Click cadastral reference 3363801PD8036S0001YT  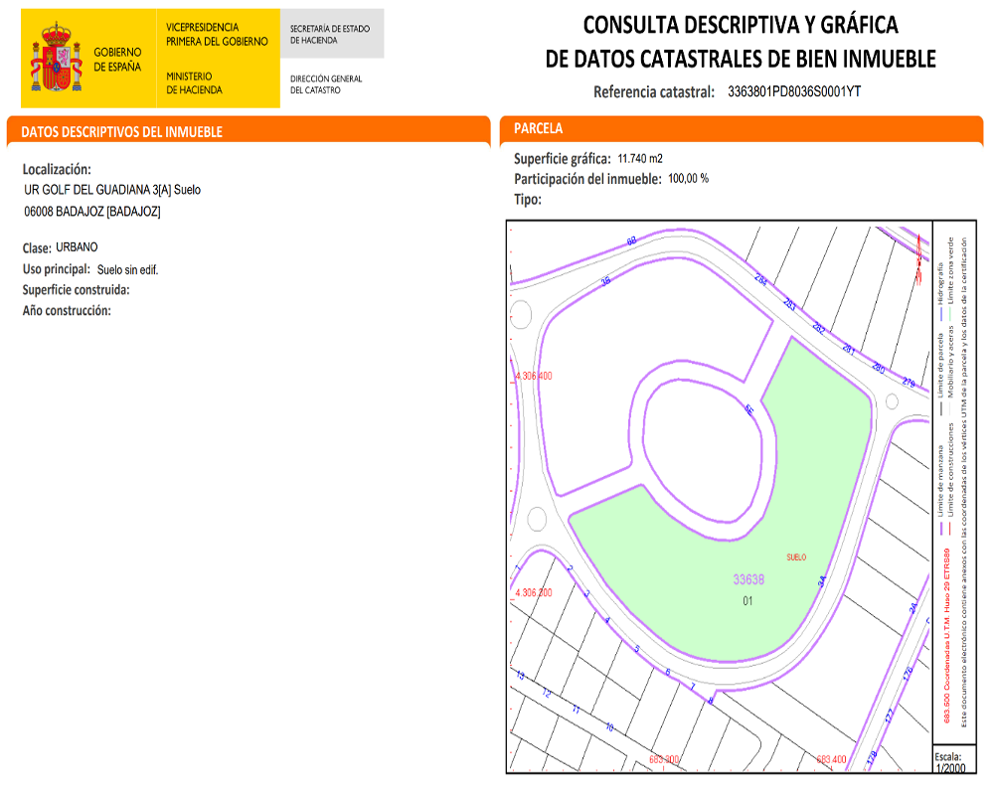793,91
